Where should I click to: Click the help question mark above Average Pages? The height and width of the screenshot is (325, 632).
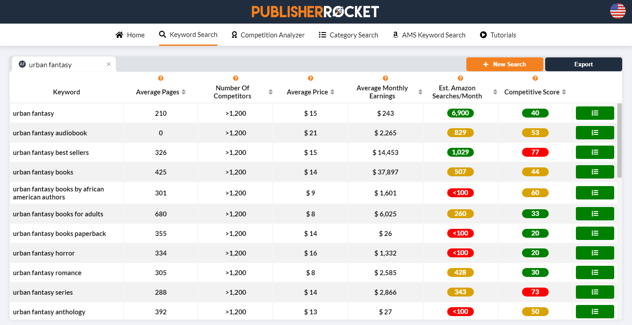click(161, 78)
